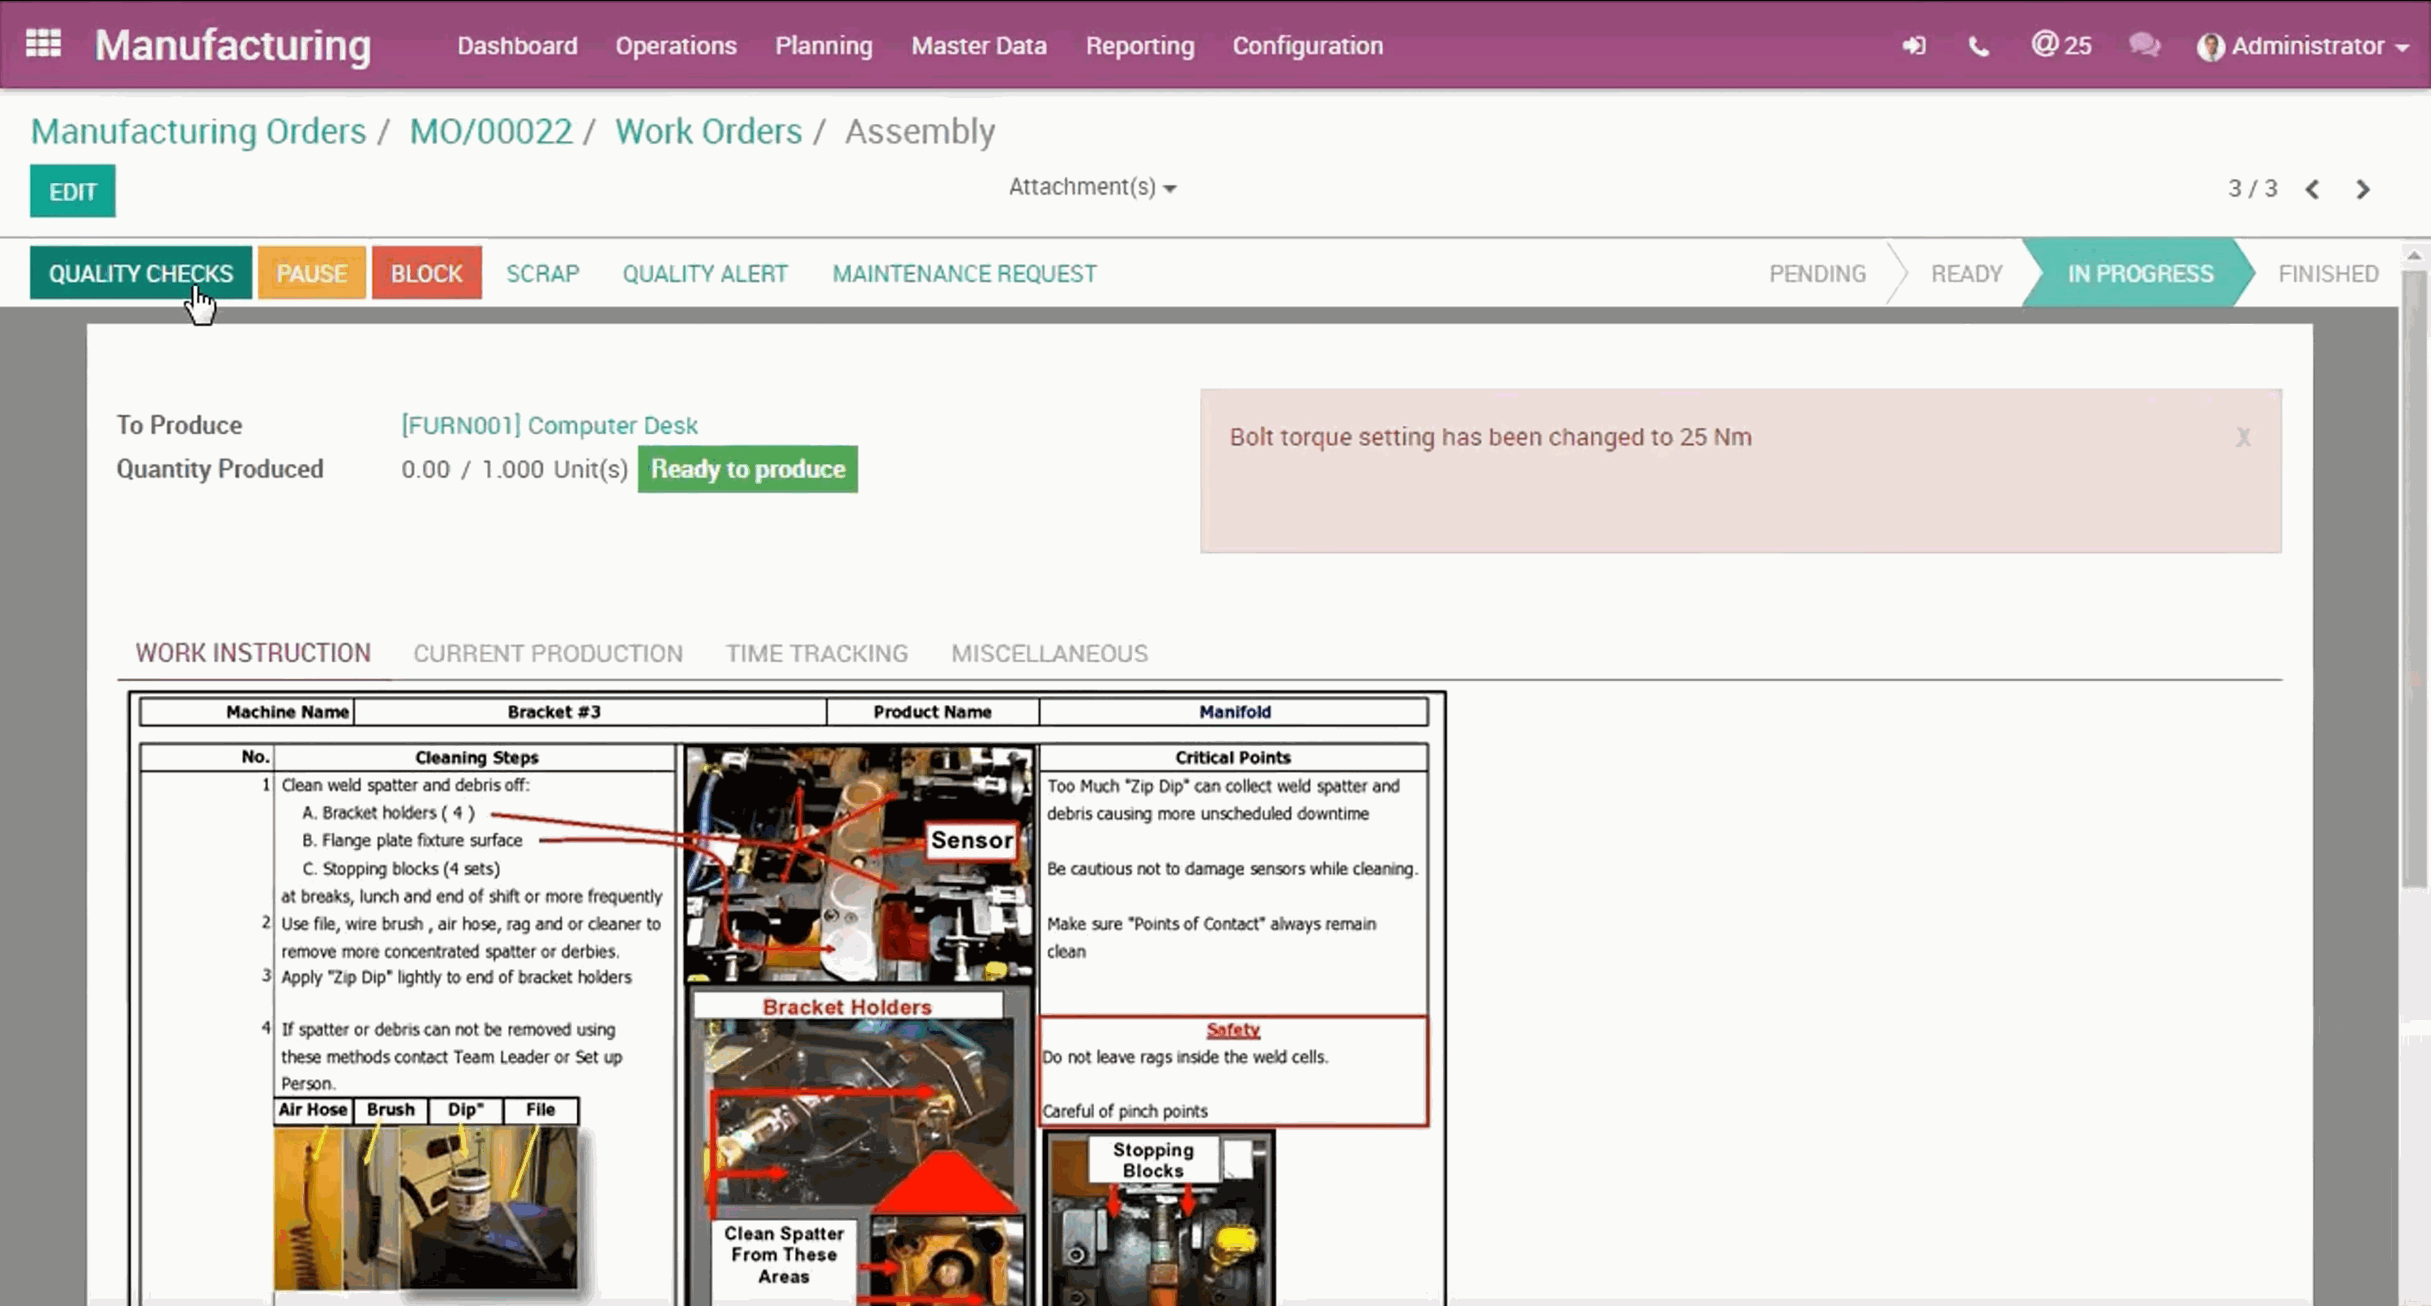Go to Manufacturing Orders breadcrumb
The height and width of the screenshot is (1306, 2431).
pyautogui.click(x=199, y=131)
